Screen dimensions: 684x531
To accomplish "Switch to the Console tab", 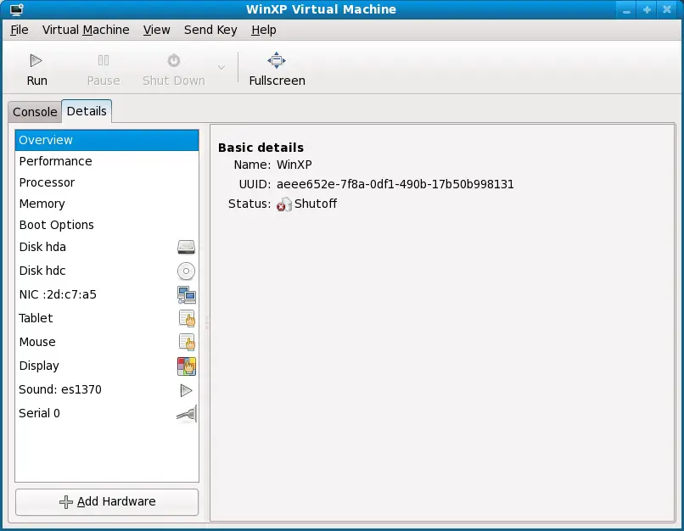I will point(34,111).
